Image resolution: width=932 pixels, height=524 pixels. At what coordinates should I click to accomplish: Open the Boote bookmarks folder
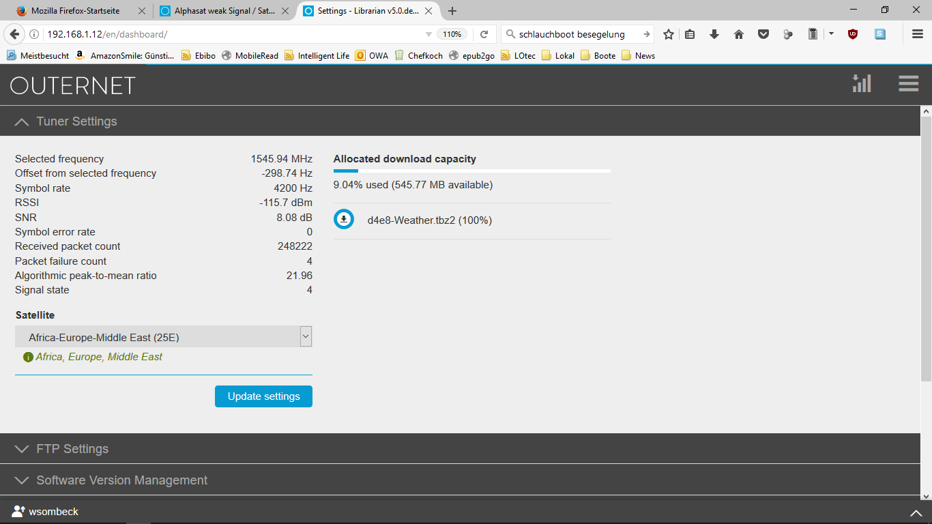pos(598,56)
